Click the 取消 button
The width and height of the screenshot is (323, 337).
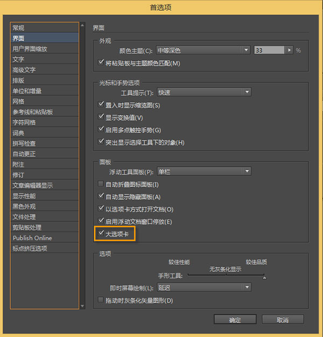click(283, 320)
